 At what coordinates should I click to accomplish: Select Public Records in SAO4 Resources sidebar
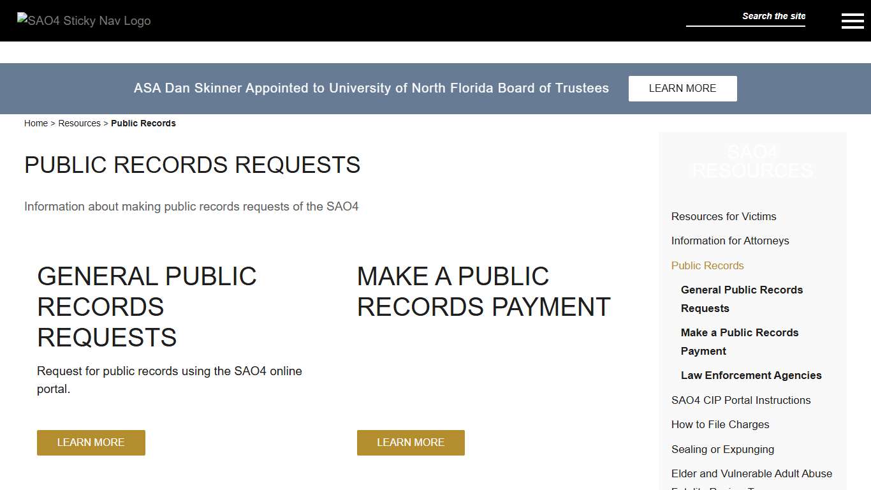[x=707, y=265]
